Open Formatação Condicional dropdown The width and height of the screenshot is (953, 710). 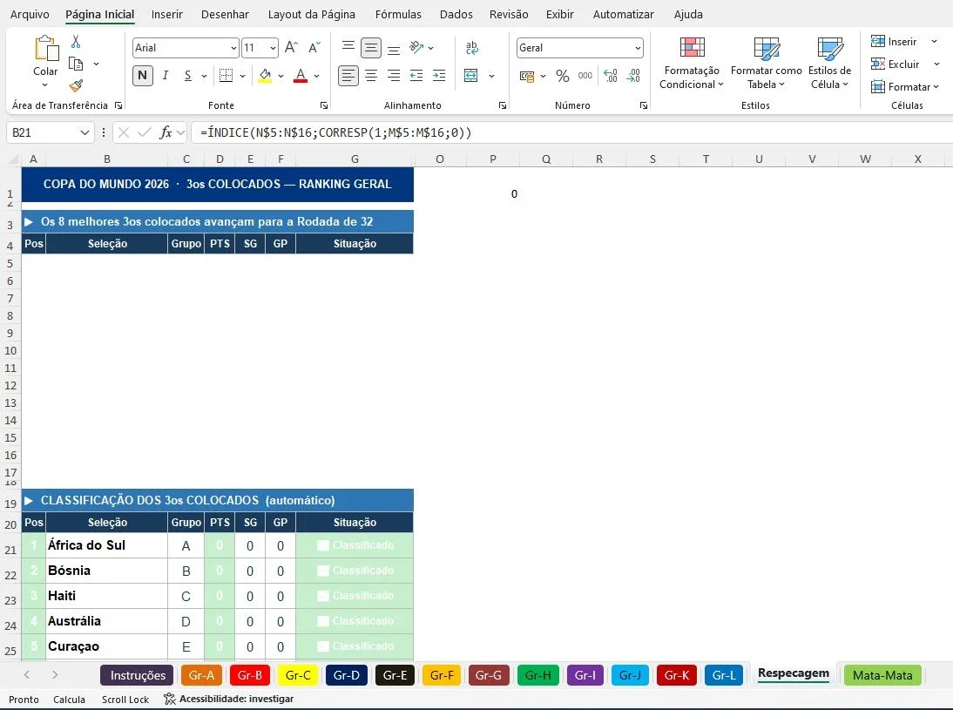[692, 63]
